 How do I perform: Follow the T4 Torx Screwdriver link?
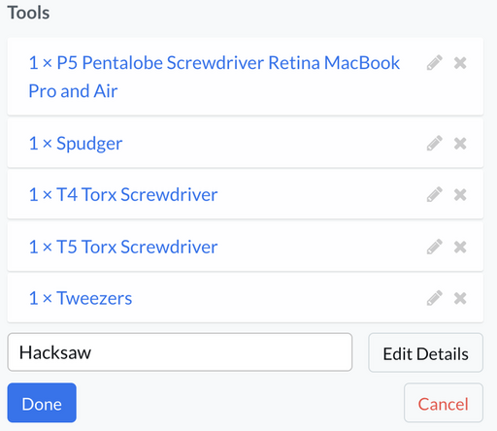(123, 194)
